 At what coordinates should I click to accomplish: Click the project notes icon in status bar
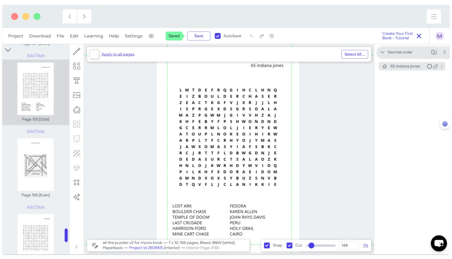(x=94, y=245)
